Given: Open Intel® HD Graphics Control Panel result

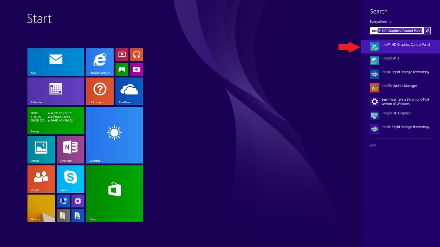Looking at the screenshot, I should coord(400,47).
